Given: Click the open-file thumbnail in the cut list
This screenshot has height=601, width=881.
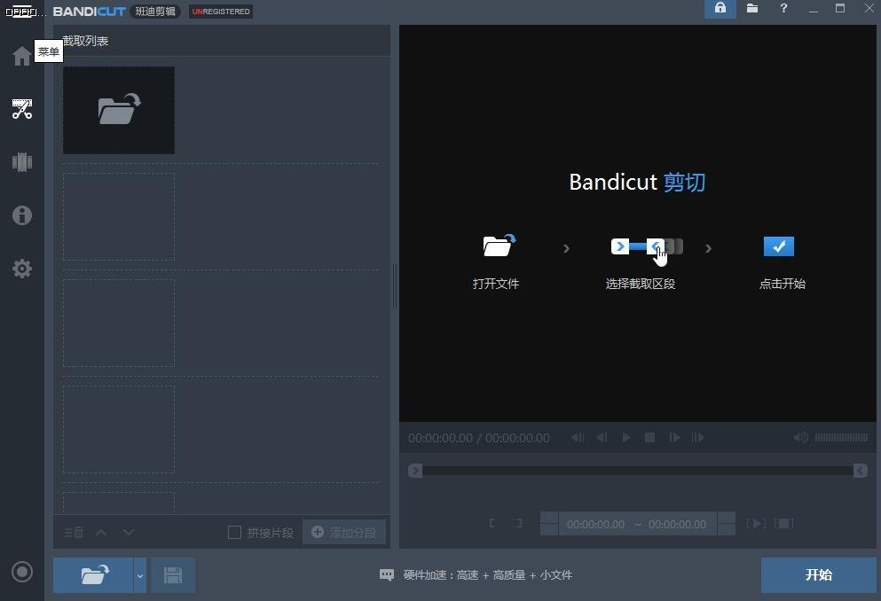Looking at the screenshot, I should [x=119, y=110].
